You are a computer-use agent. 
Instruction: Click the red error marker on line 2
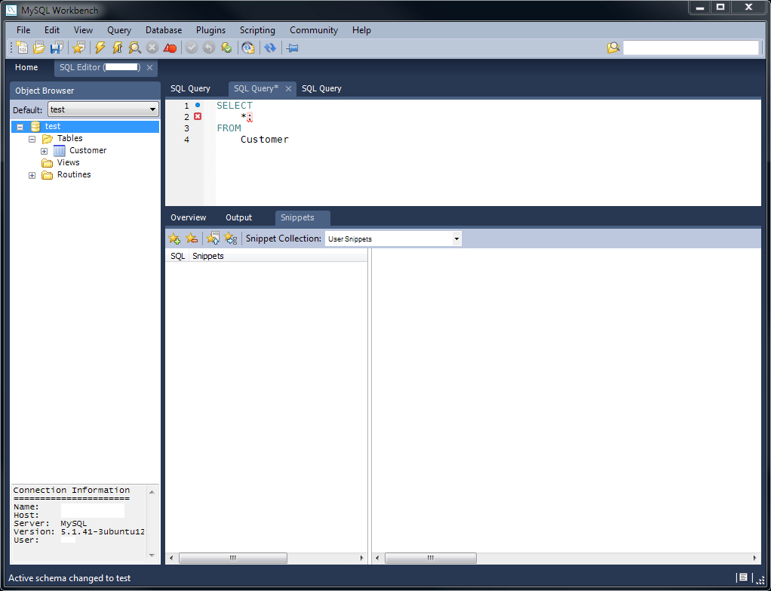(198, 117)
